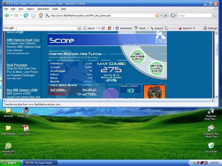222x166 pixels.
Task: Click the vertical scrollbar thumb
Action: click(x=216, y=49)
